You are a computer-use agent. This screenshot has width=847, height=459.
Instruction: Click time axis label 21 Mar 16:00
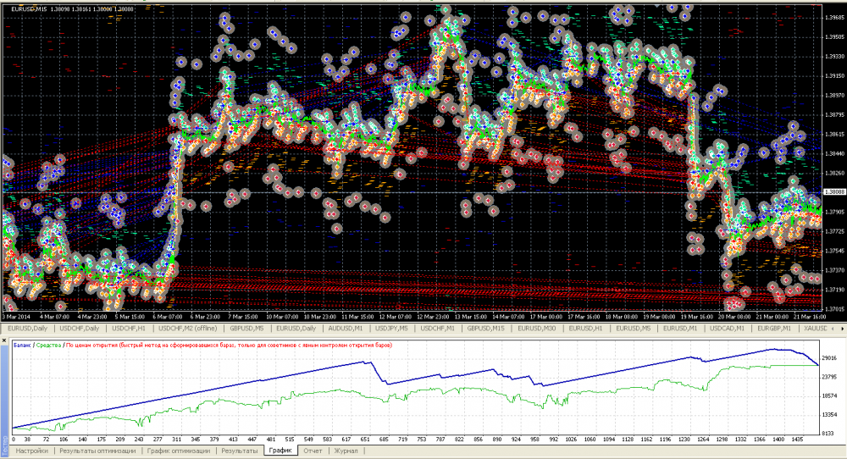coord(810,317)
